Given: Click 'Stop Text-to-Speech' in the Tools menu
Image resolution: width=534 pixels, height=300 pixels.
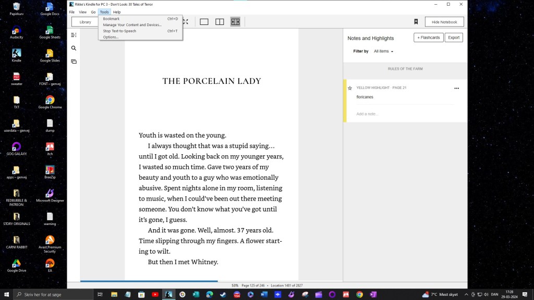Looking at the screenshot, I should 119,31.
